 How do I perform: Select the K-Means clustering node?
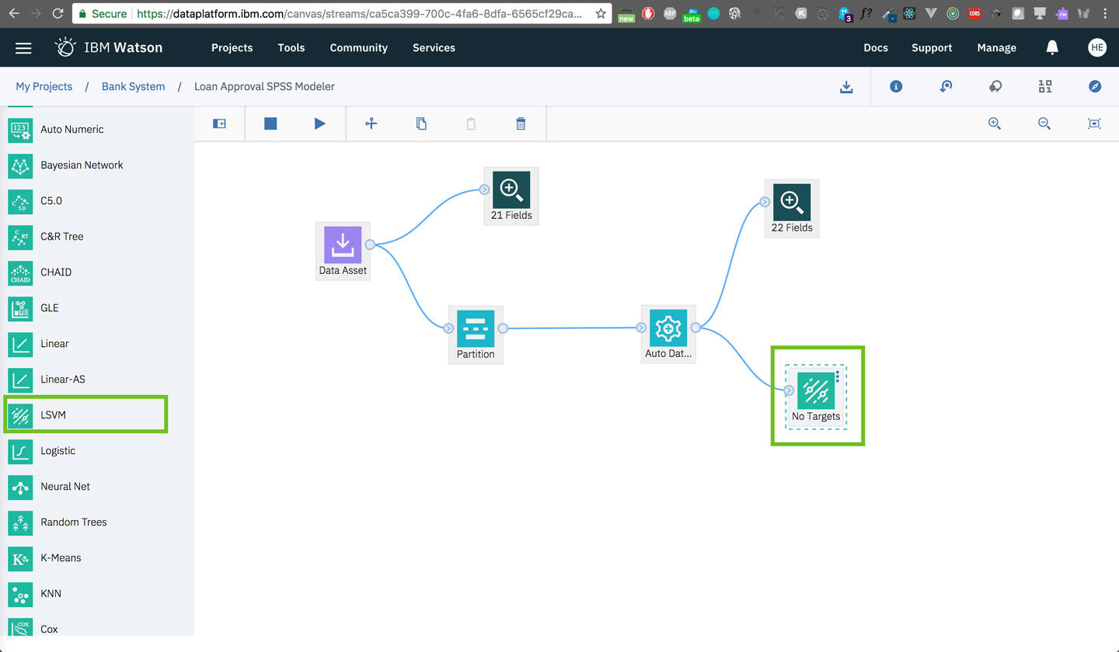[61, 558]
